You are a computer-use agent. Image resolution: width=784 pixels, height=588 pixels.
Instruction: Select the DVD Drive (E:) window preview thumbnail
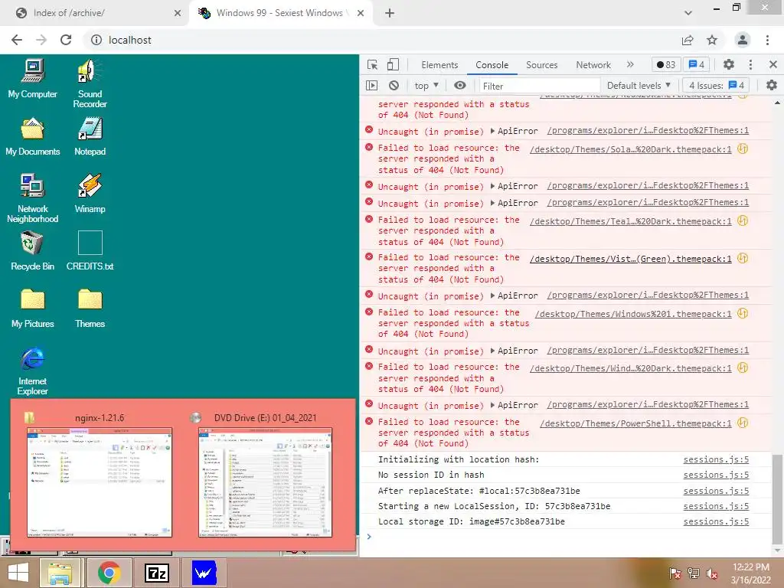click(x=266, y=482)
